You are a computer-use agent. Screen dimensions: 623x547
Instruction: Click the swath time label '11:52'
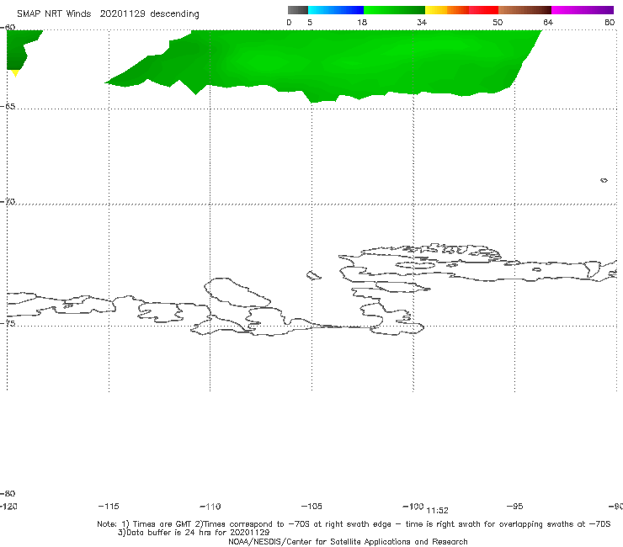coord(437,511)
